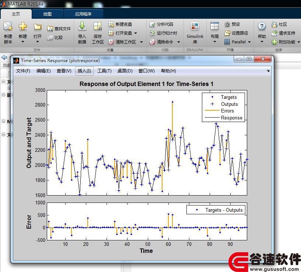Image resolution: width=301 pixels, height=272 pixels.
Task: Select the 'Targets' legend entry
Action: (x=229, y=97)
